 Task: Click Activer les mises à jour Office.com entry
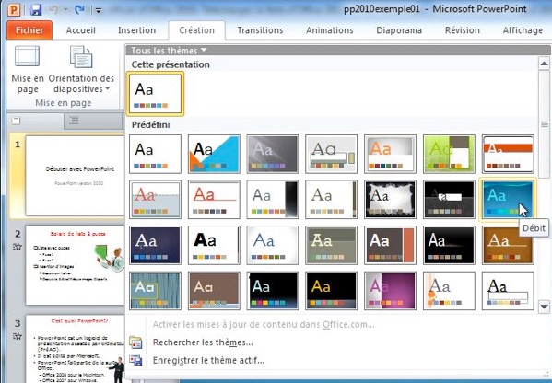(x=264, y=324)
